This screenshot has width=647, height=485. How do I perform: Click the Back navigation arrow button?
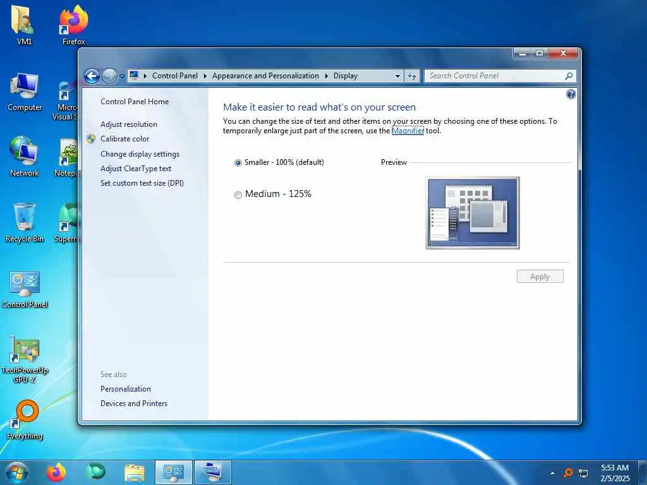pyautogui.click(x=92, y=76)
